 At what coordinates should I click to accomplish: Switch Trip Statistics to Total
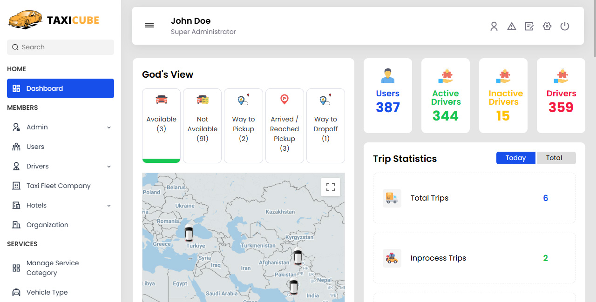click(556, 158)
